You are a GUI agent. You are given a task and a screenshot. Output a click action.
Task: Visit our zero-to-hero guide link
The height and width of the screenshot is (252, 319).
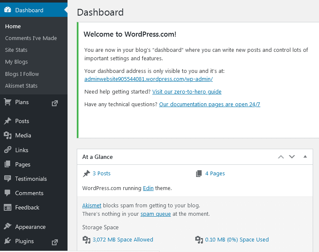pyautogui.click(x=187, y=91)
